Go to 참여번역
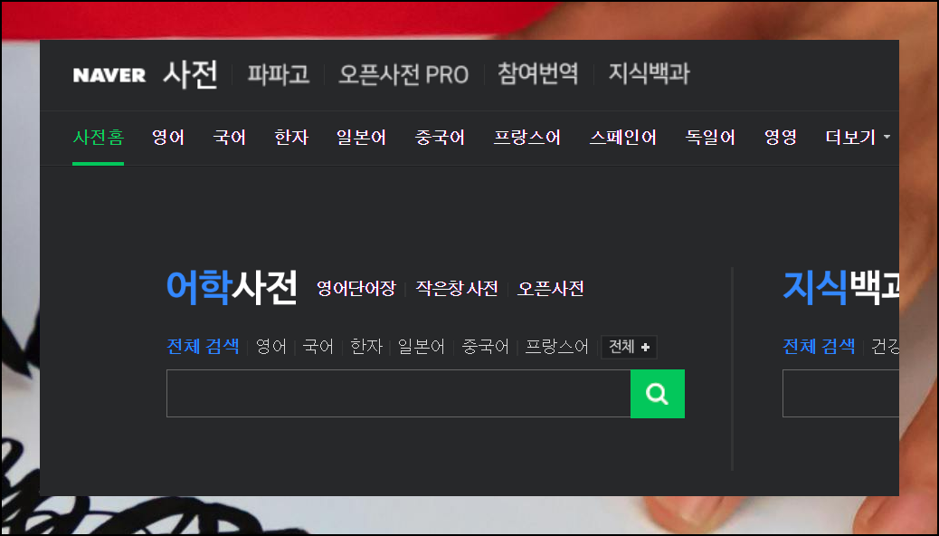 tap(537, 73)
